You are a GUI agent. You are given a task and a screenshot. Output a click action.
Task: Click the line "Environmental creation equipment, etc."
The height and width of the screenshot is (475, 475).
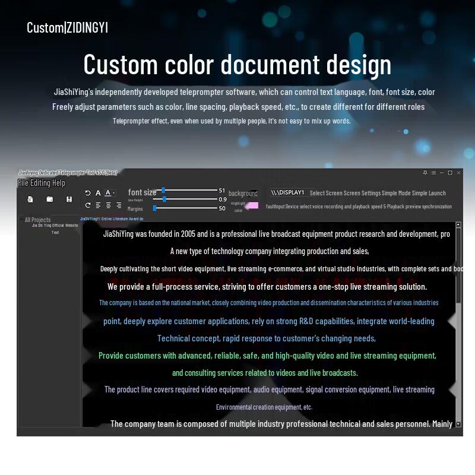264,407
